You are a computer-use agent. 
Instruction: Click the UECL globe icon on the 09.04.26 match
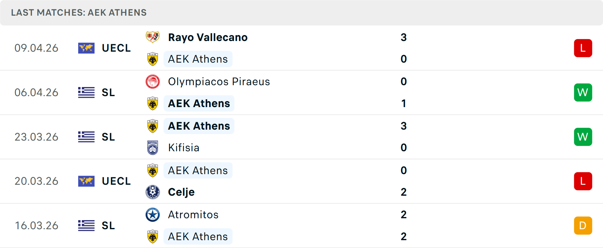[86, 48]
